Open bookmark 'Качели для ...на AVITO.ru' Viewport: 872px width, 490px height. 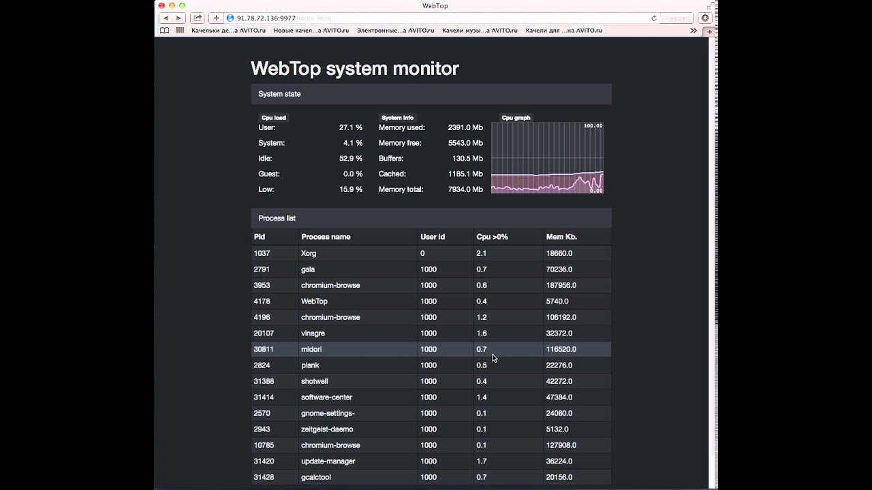(x=564, y=31)
